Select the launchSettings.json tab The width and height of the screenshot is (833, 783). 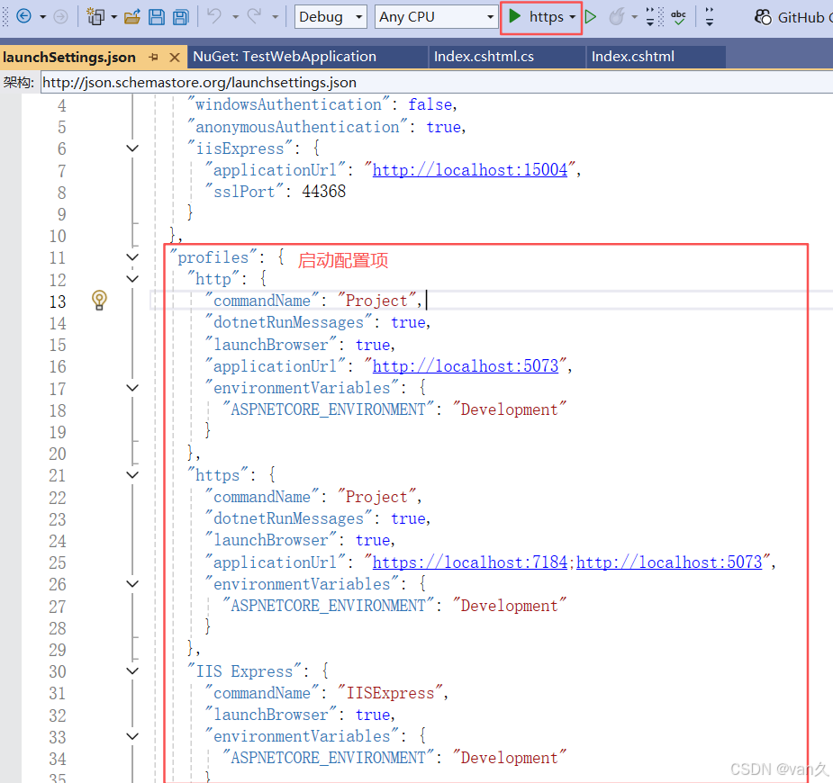[x=69, y=57]
